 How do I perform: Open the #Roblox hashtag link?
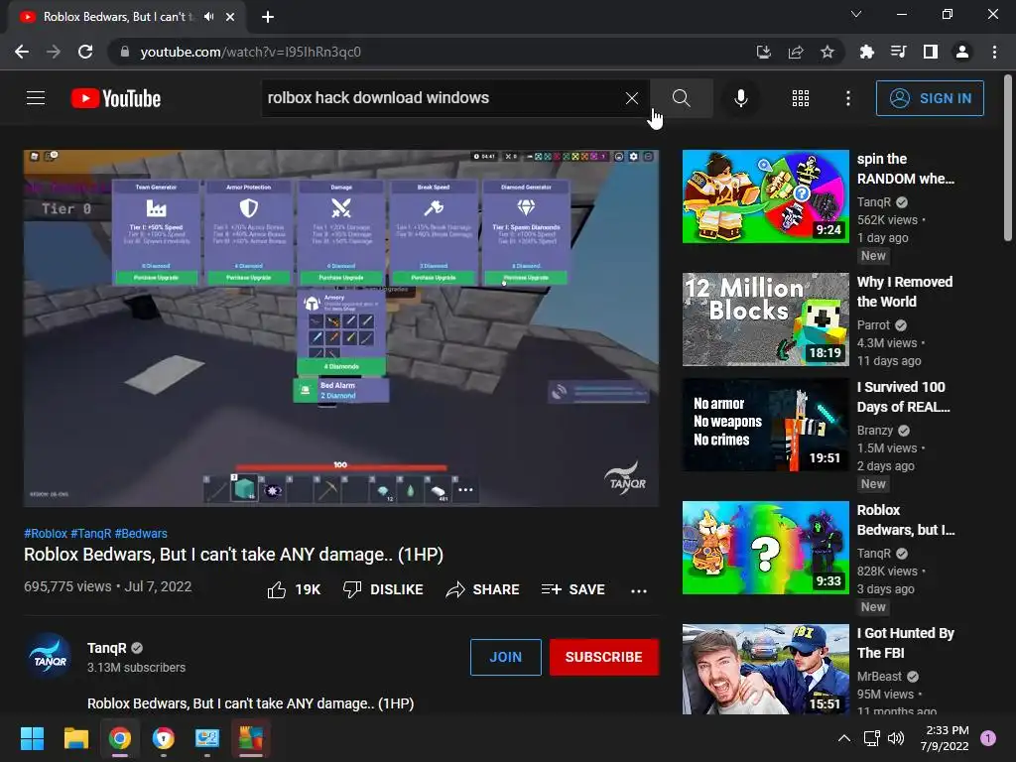[46, 533]
